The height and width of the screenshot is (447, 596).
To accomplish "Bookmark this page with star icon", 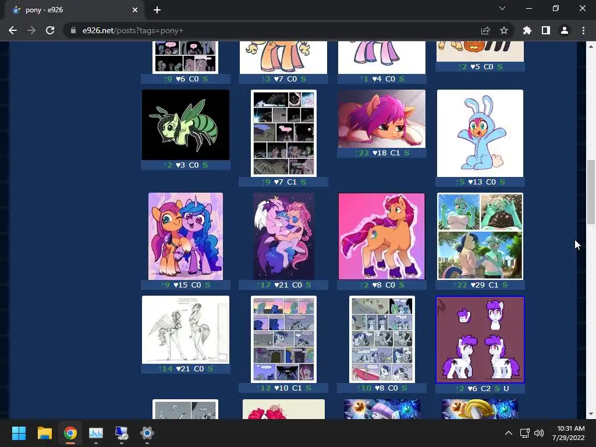I will (x=504, y=30).
